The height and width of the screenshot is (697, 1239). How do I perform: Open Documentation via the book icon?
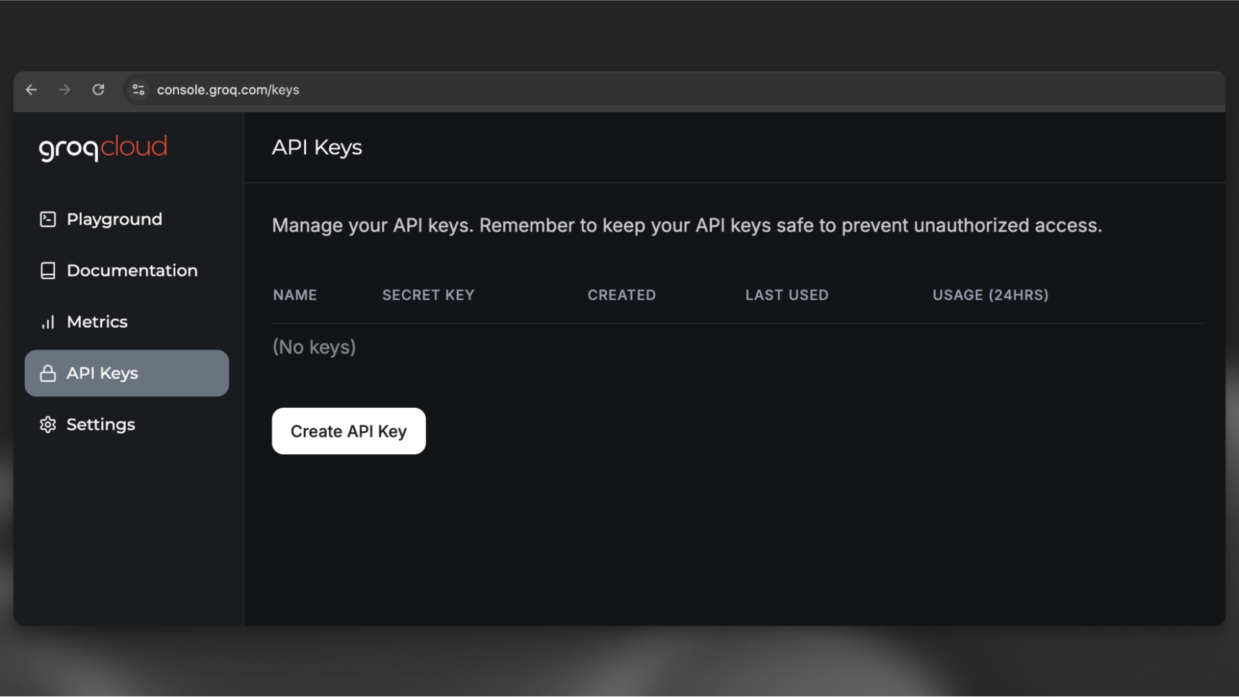(x=48, y=270)
